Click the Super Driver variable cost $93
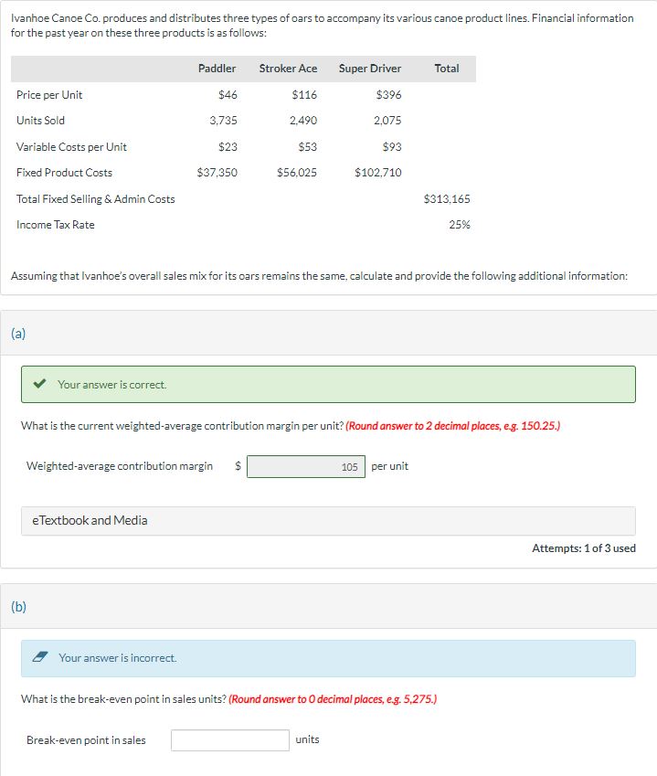The height and width of the screenshot is (776, 657). [x=392, y=146]
